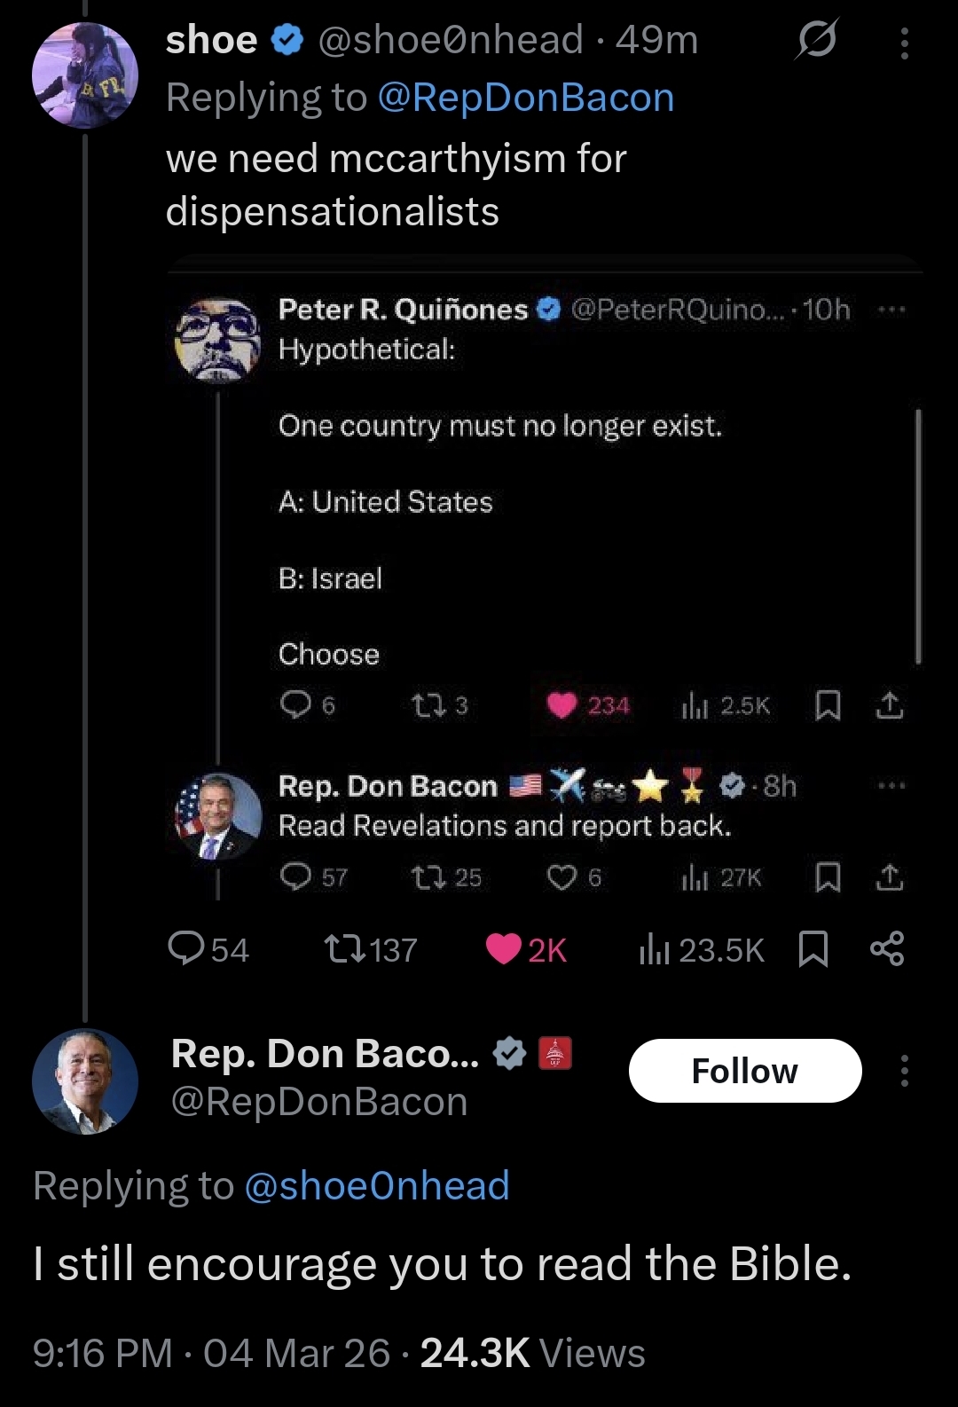Open more options beside Follow button
Viewport: 958px width, 1407px height.
tap(904, 1071)
